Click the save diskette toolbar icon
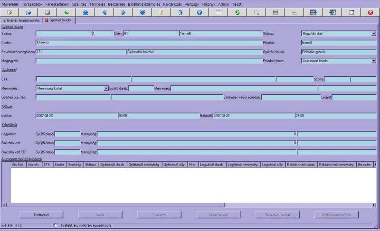Screen dimensions: 380x231 pyautogui.click(x=47, y=12)
